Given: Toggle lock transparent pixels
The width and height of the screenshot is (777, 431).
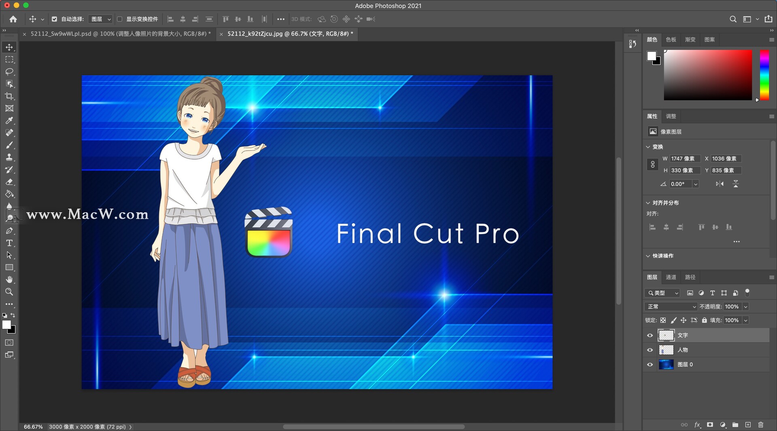Looking at the screenshot, I should (663, 320).
